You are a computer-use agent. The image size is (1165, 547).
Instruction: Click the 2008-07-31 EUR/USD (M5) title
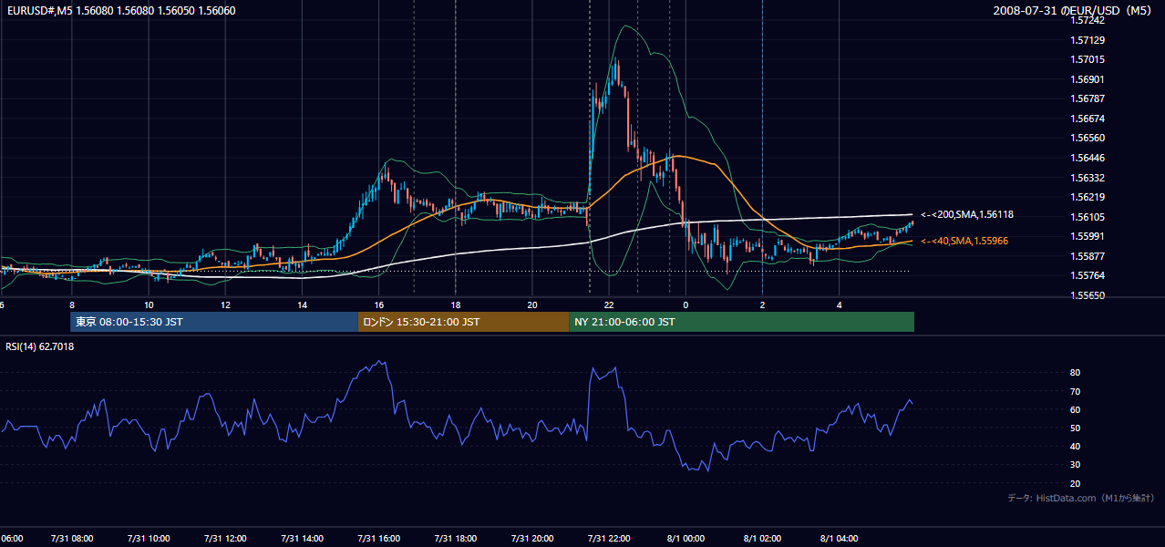[x=1074, y=10]
